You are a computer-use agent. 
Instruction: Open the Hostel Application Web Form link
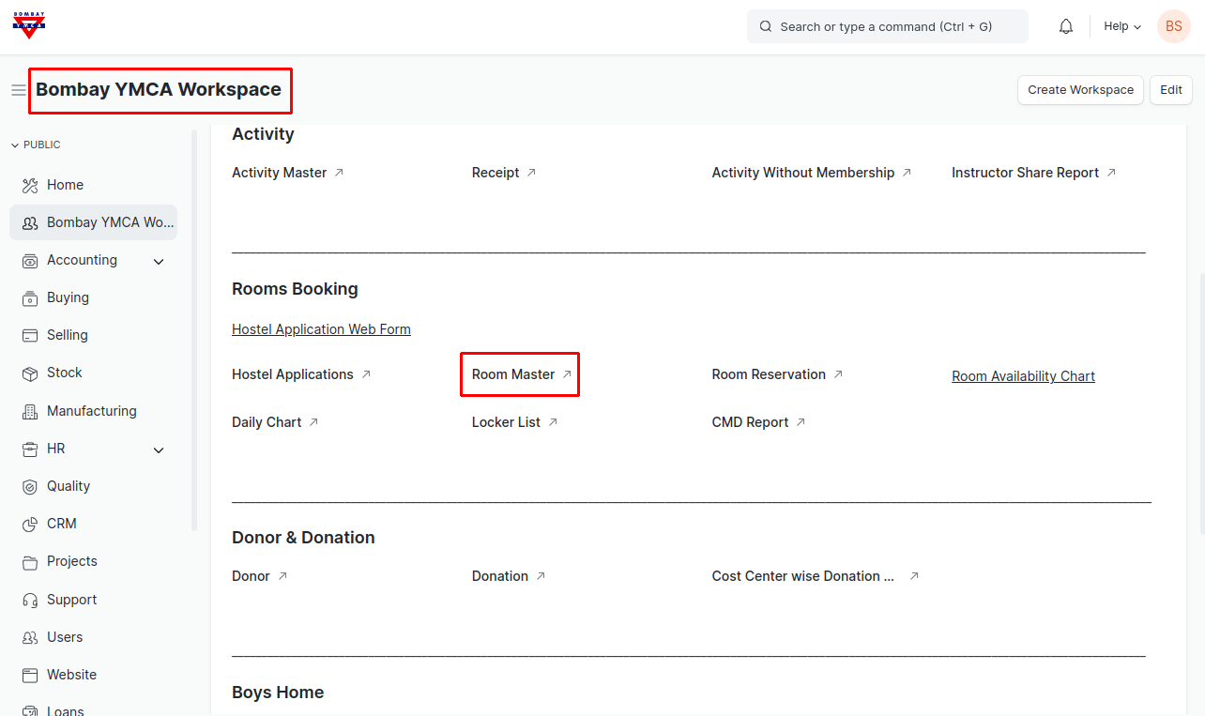tap(321, 329)
